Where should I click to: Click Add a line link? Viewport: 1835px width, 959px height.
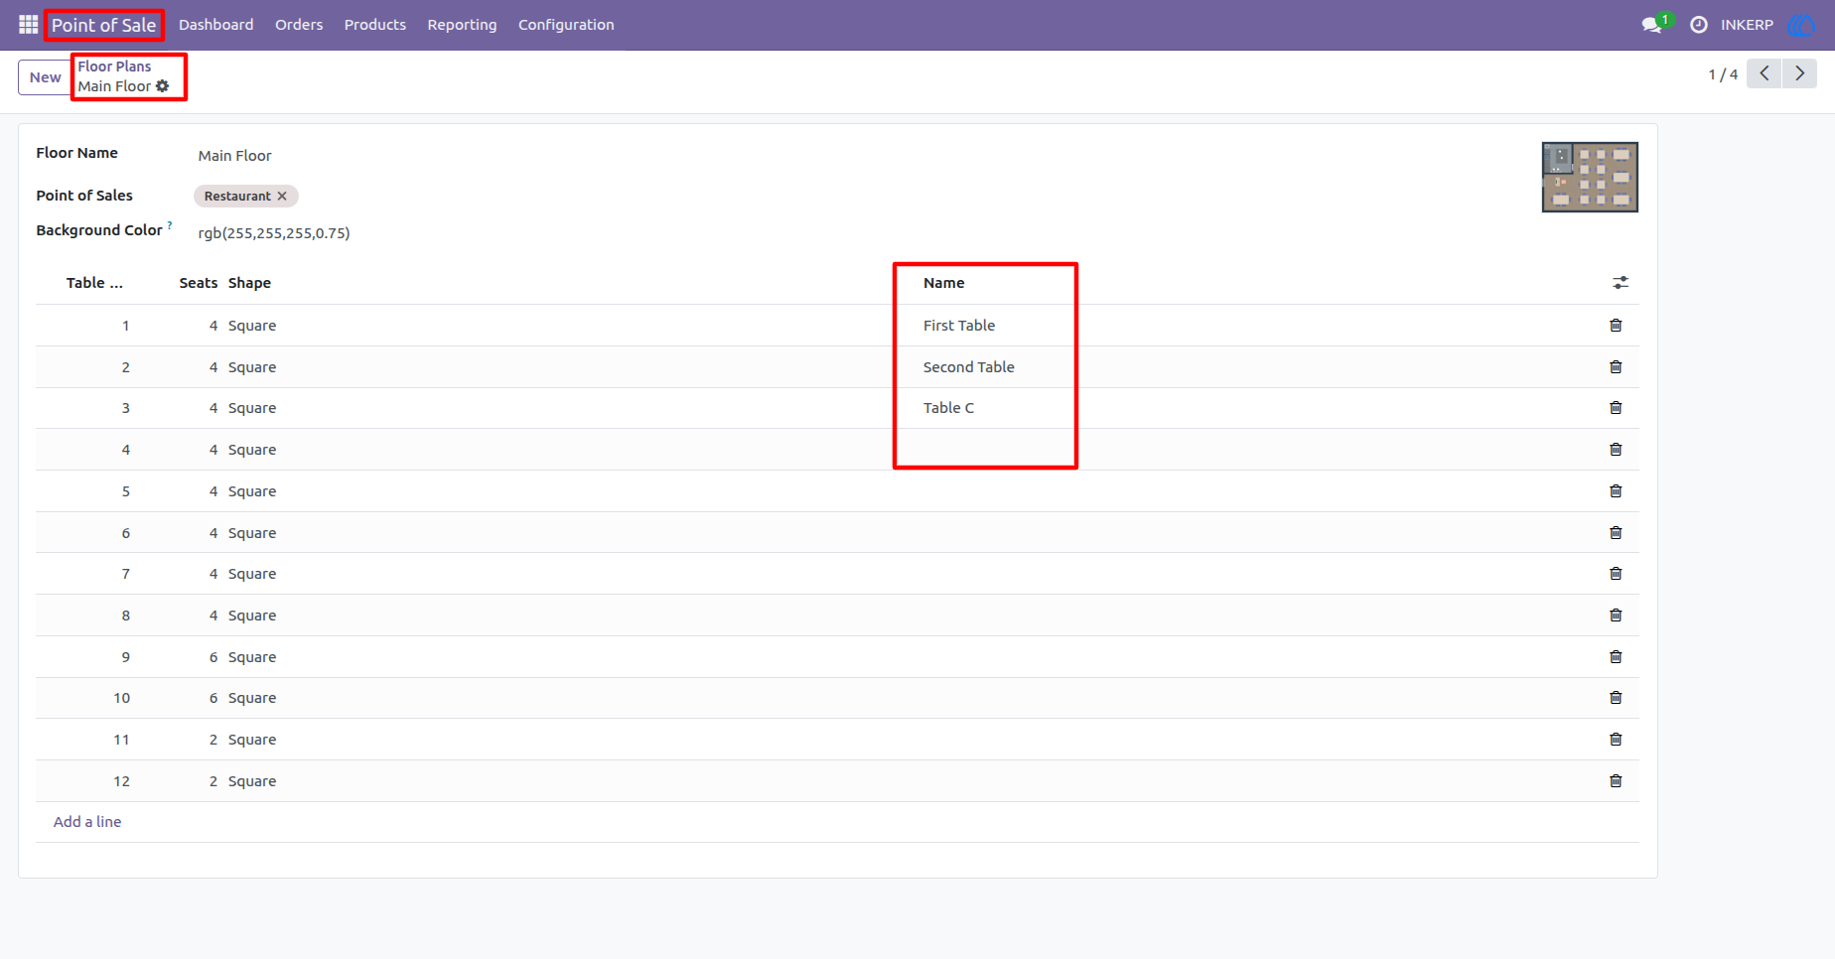coord(87,822)
